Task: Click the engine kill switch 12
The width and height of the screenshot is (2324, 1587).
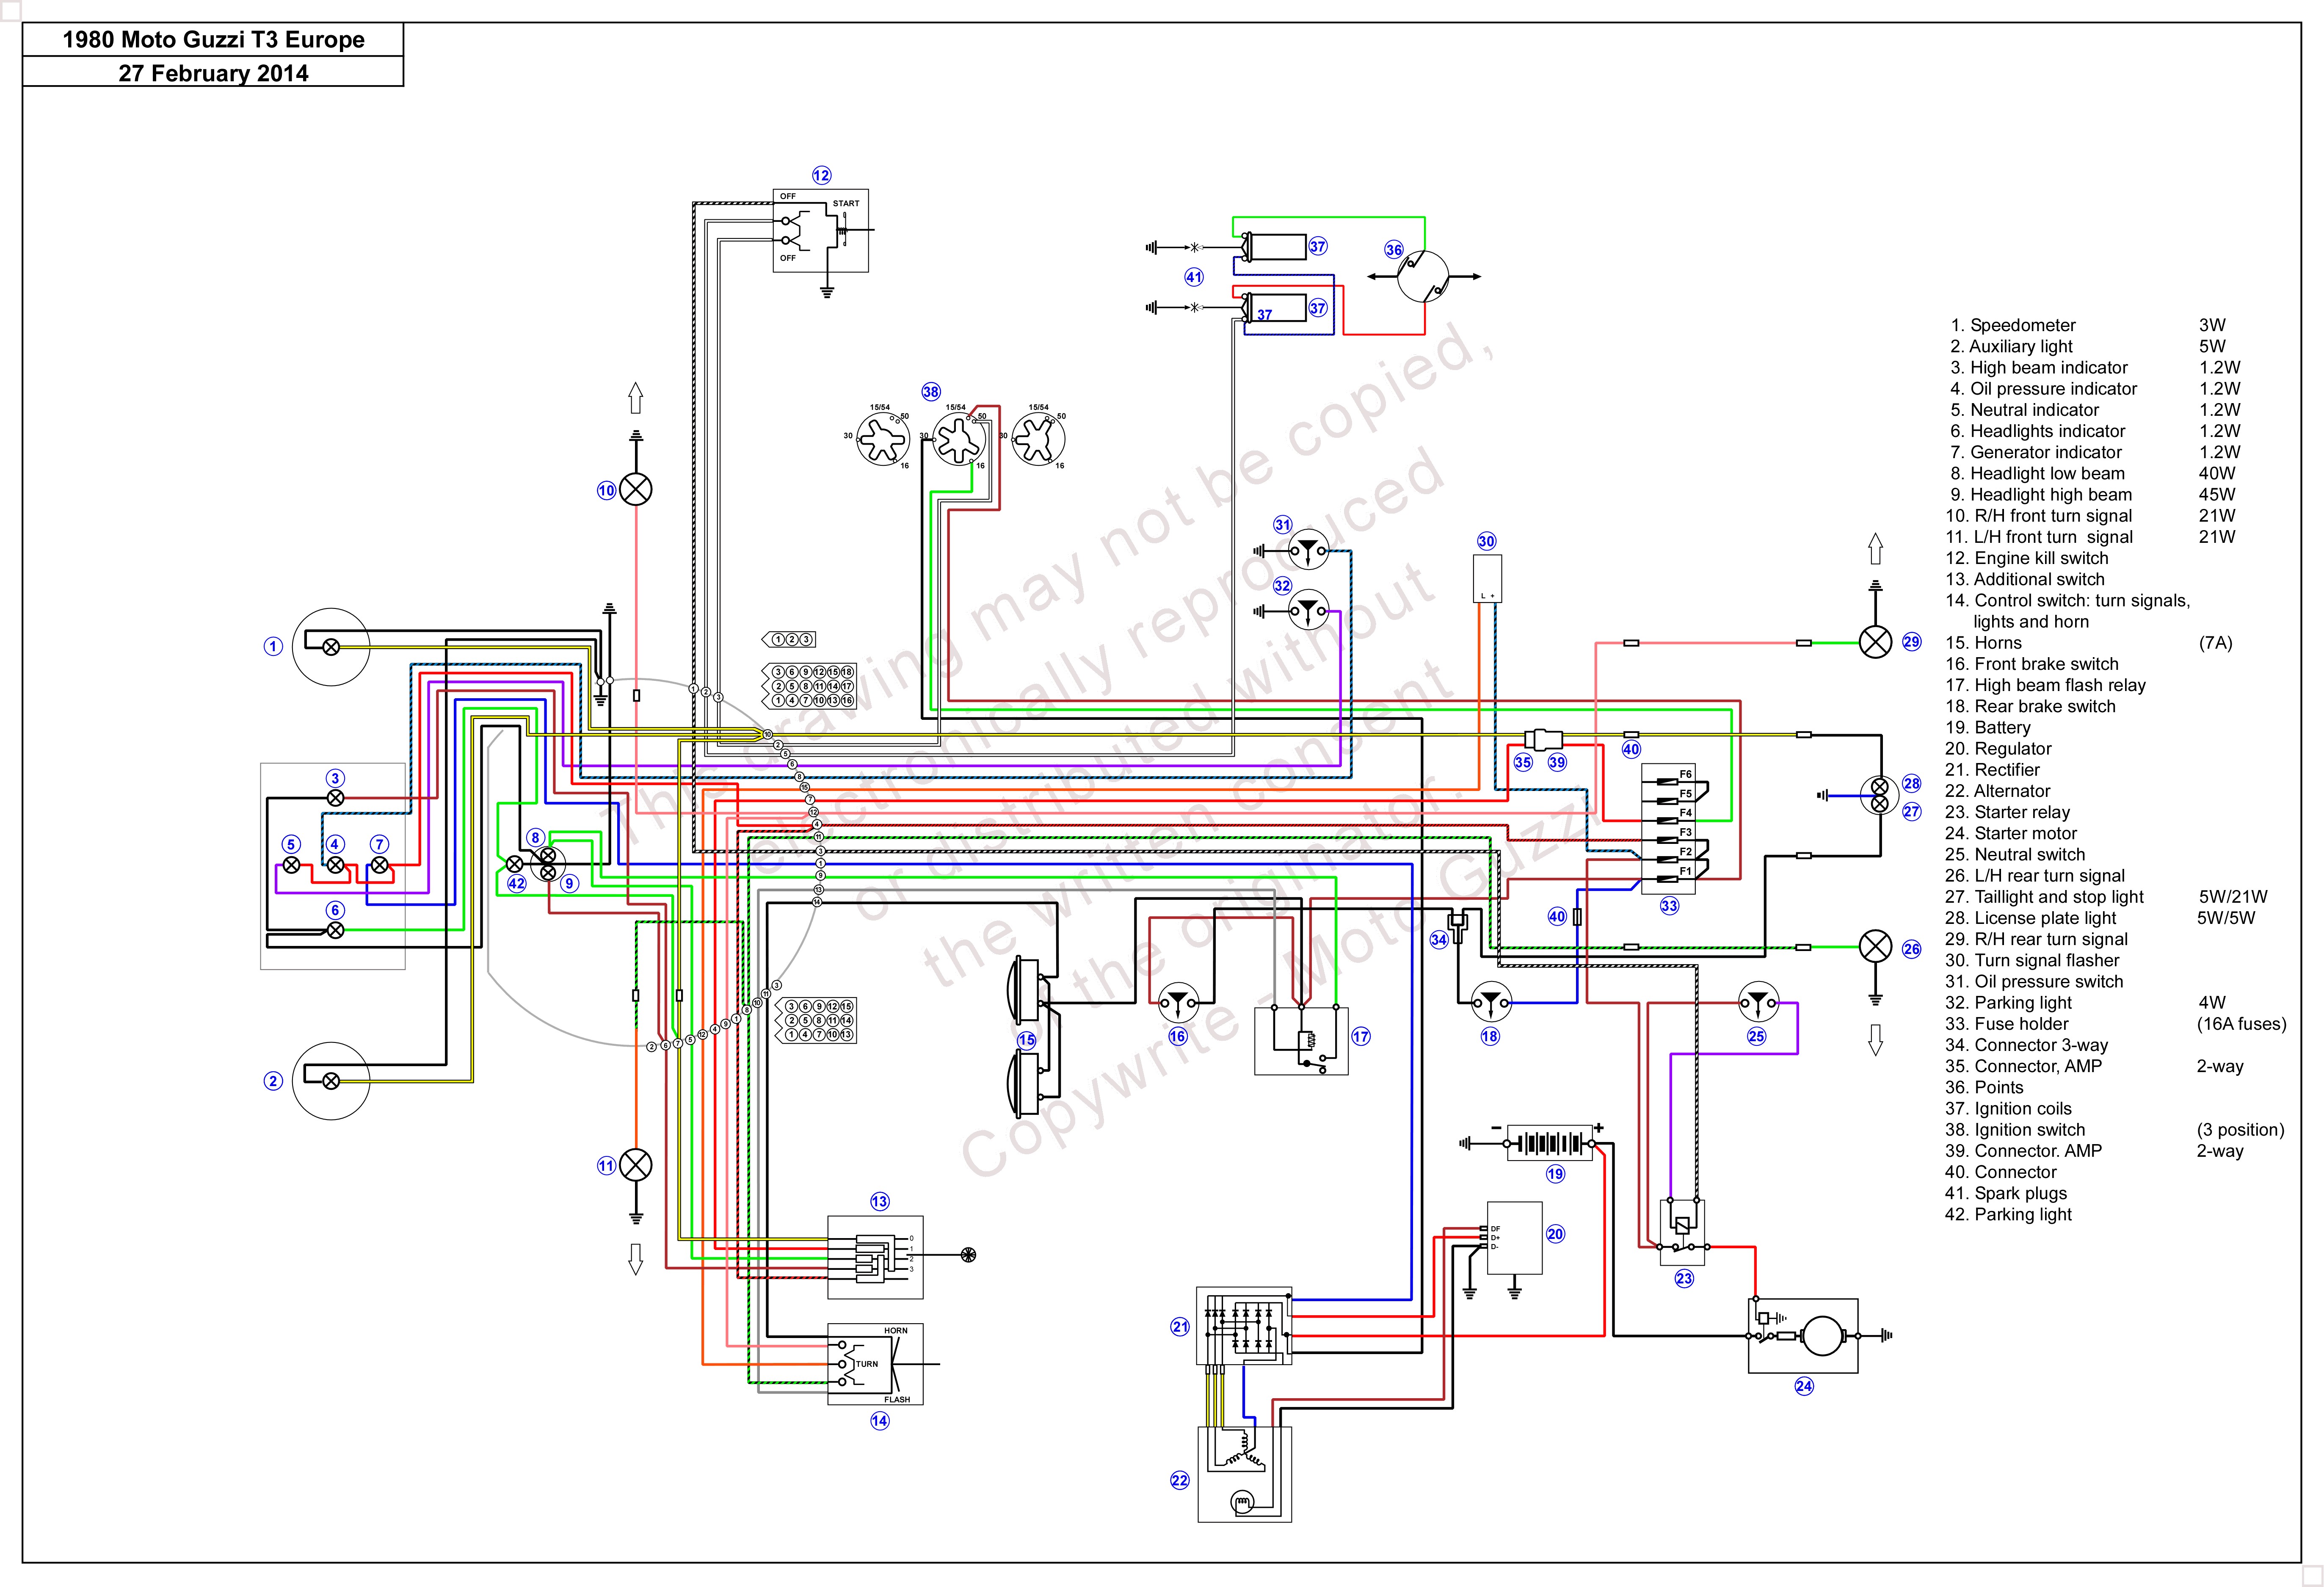Action: (x=821, y=230)
